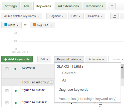Collapse the Keyword details dropdown

(69, 59)
